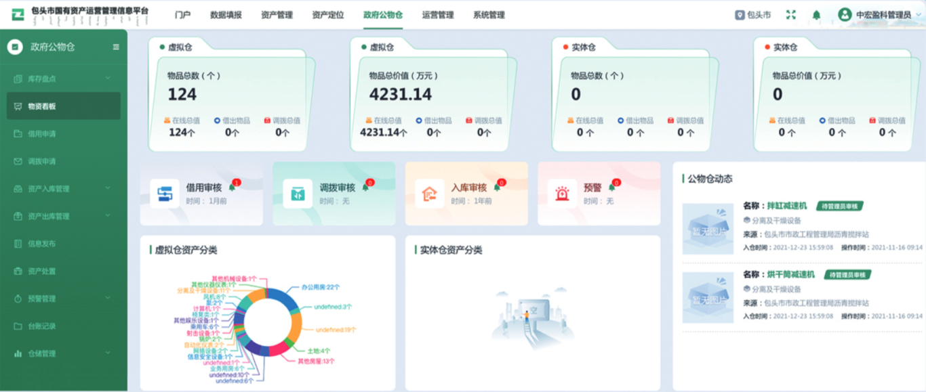Expand the 库存盘点 sidebar menu

pos(62,79)
